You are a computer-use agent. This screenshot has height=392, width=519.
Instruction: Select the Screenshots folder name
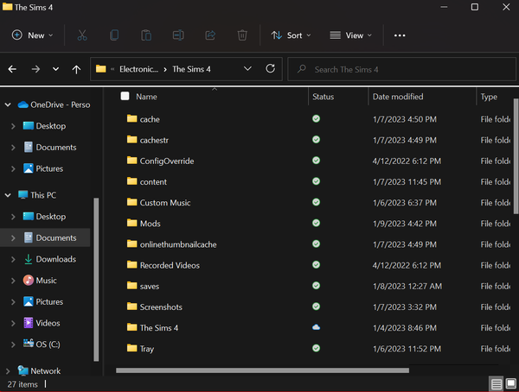(161, 307)
